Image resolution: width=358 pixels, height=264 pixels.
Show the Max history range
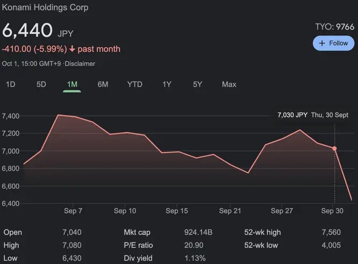pyautogui.click(x=229, y=84)
